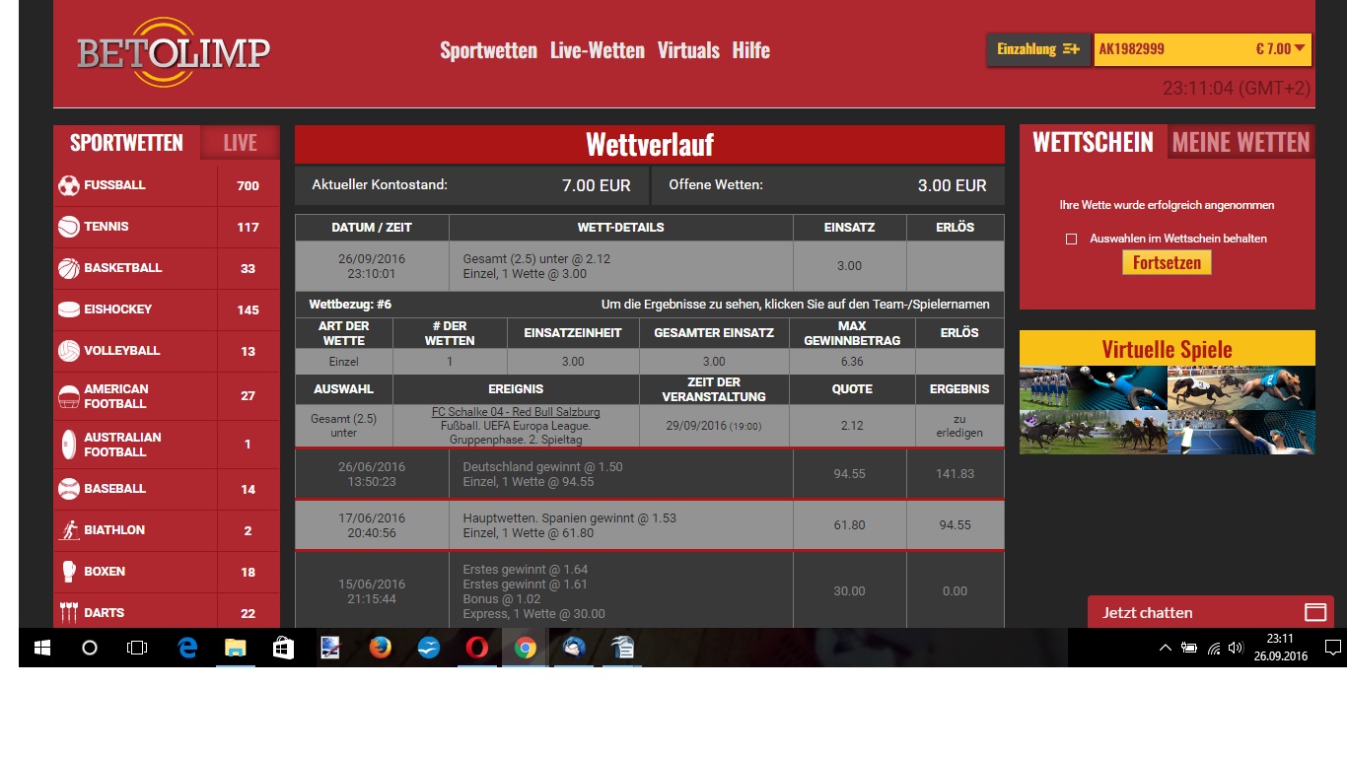The height and width of the screenshot is (757, 1347).
Task: Open the volume control in tray
Action: click(x=1236, y=648)
